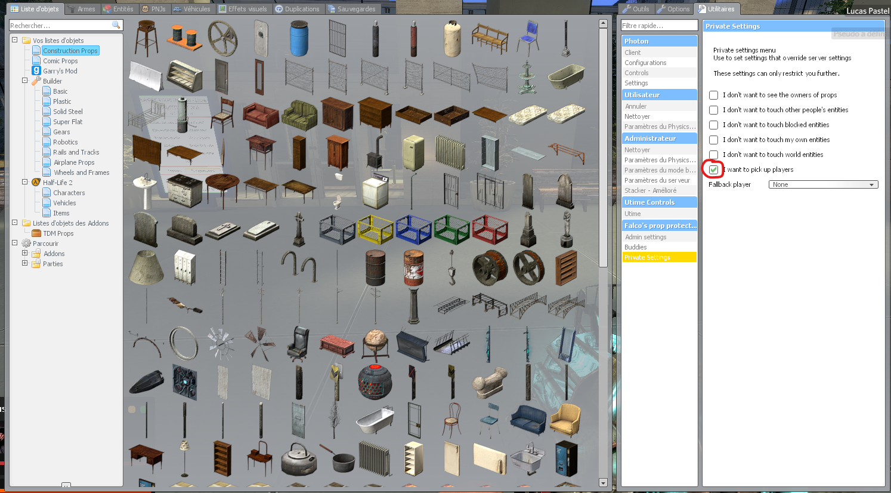Select the Half-Life 2 lambda icon
This screenshot has width=891, height=493.
point(36,182)
